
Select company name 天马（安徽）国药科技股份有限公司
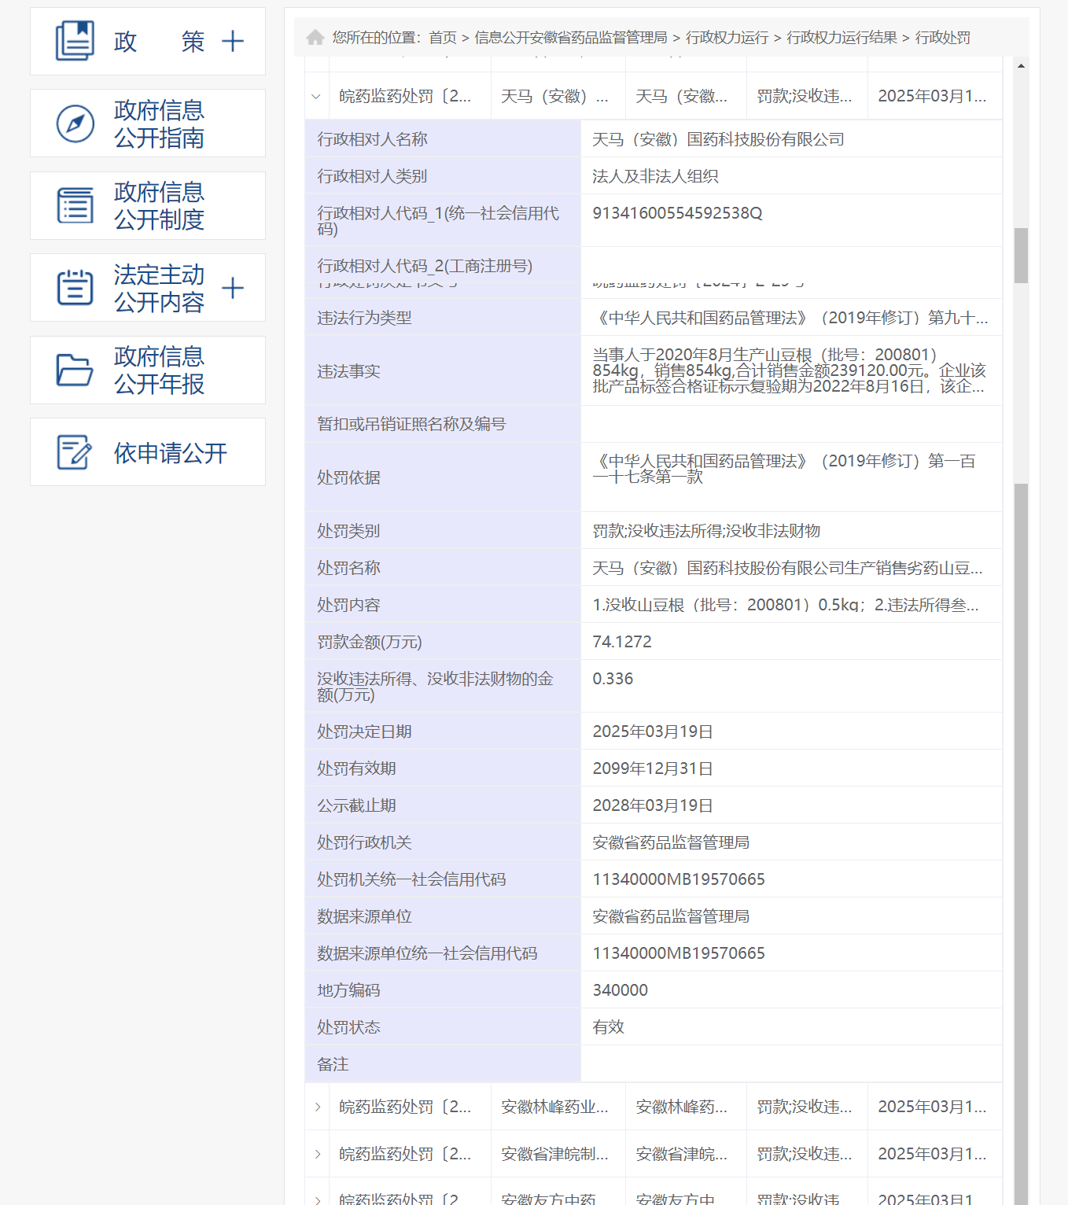point(718,139)
